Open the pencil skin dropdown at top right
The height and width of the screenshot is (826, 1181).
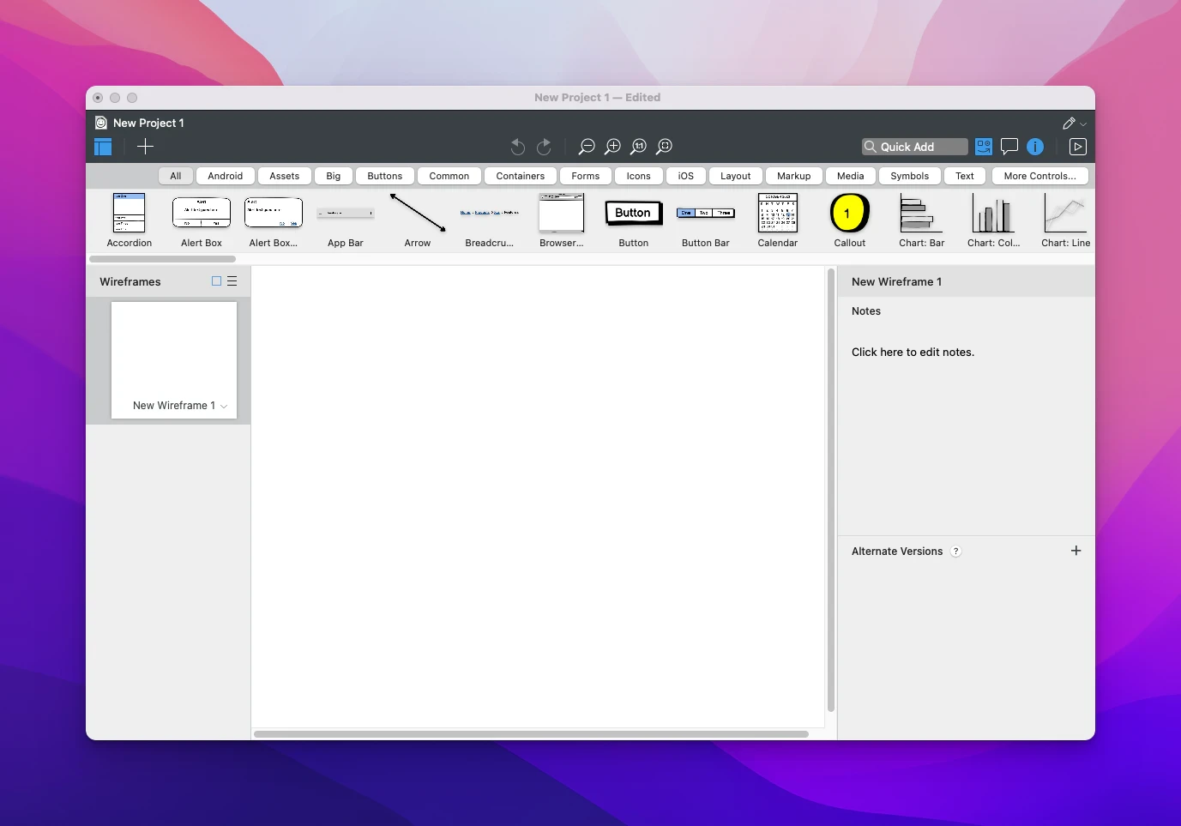pyautogui.click(x=1074, y=124)
